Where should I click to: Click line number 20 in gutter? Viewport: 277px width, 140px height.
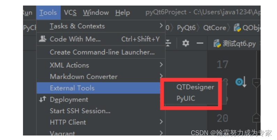222,118
